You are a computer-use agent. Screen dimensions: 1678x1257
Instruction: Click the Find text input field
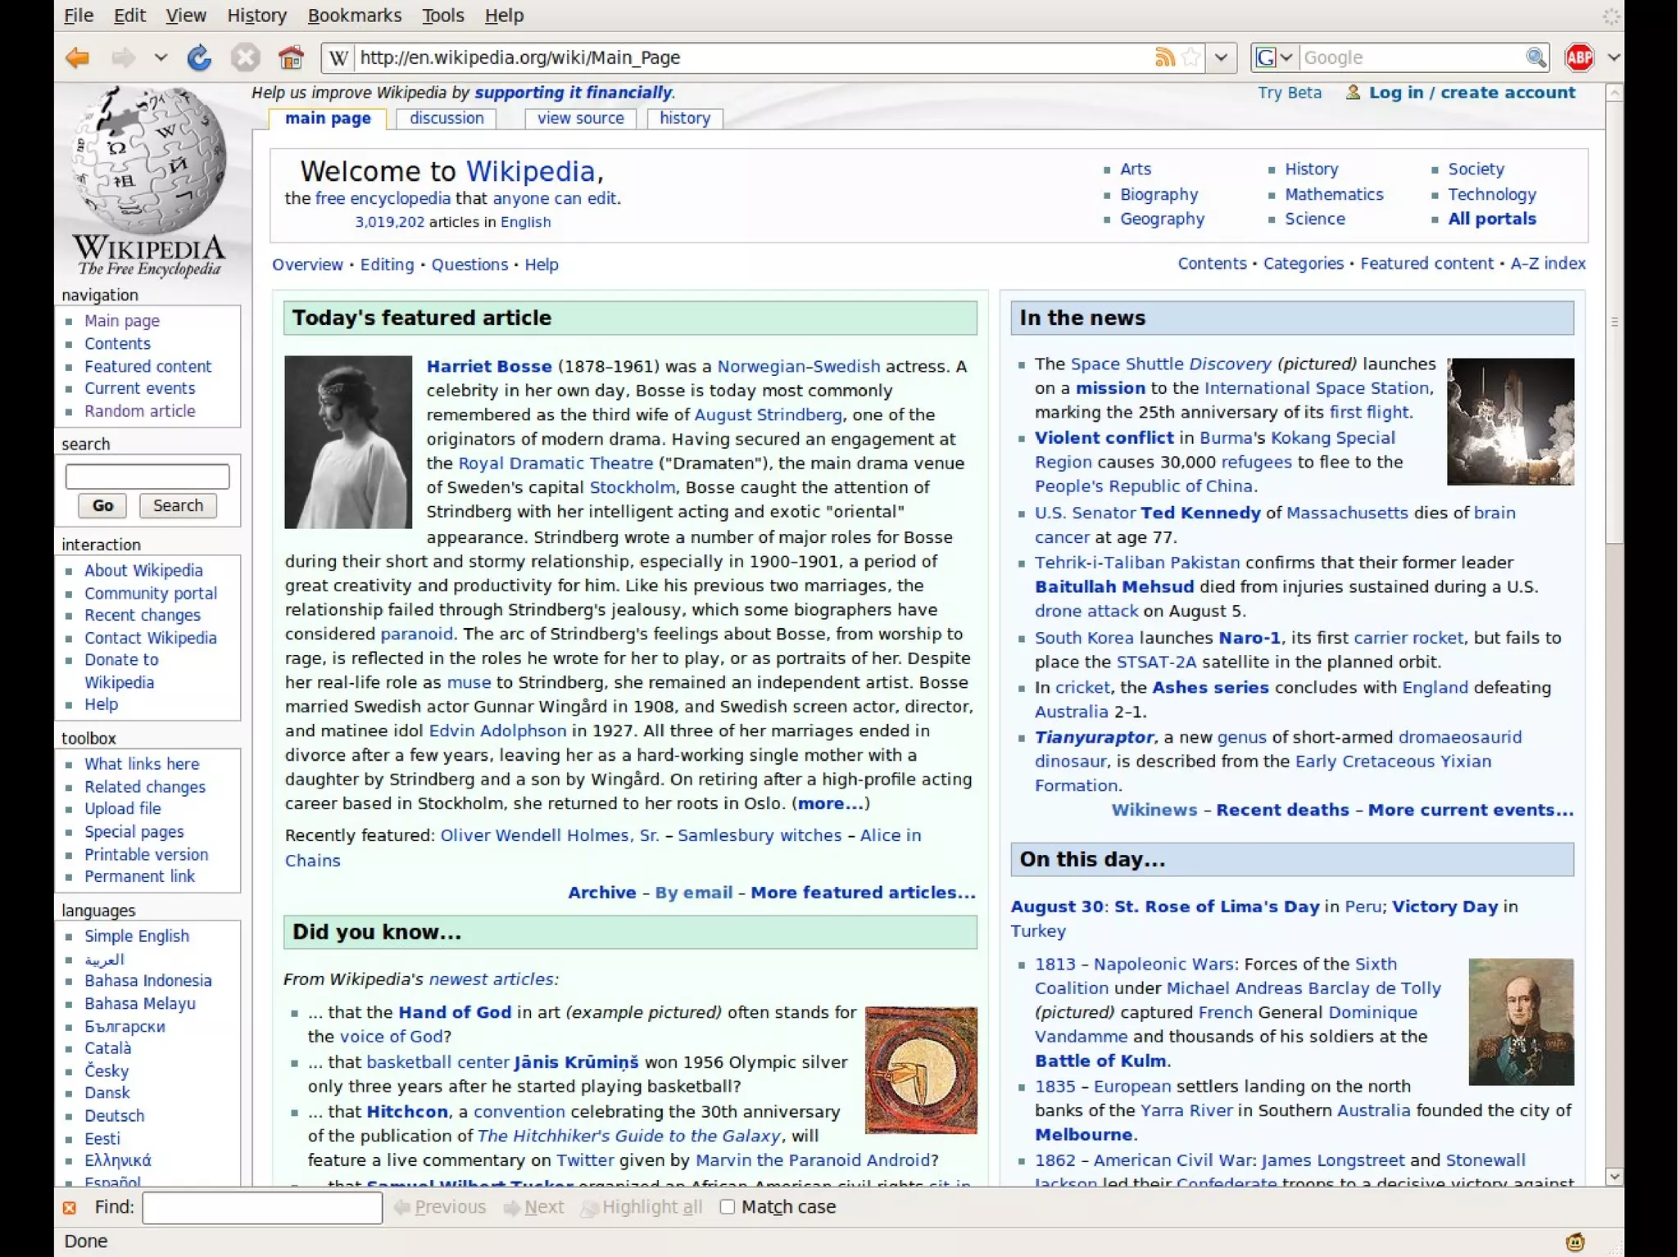click(x=262, y=1207)
